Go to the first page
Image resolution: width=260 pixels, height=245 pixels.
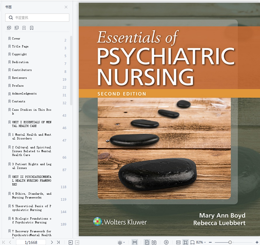click(4, 242)
